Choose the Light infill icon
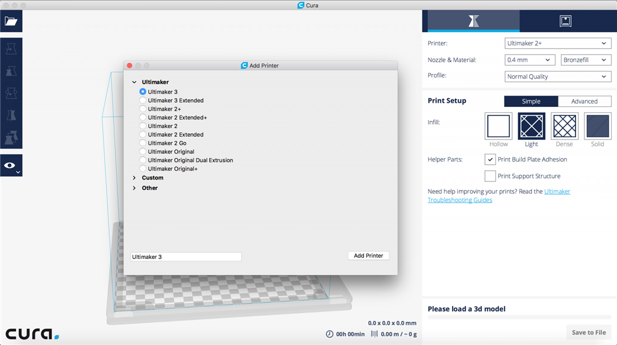The height and width of the screenshot is (345, 617). 531,126
